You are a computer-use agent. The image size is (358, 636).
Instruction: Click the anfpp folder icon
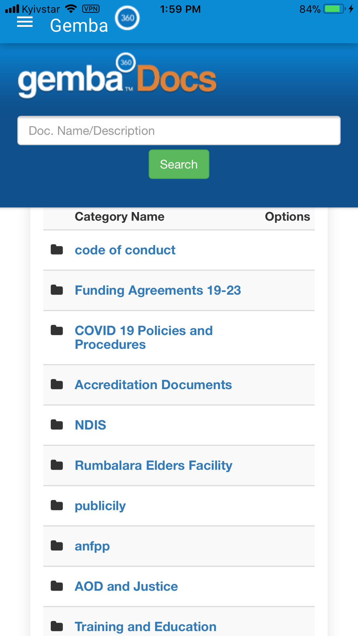tap(57, 546)
